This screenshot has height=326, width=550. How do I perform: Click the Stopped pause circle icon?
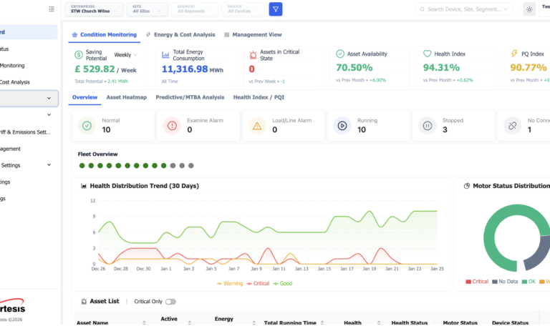click(x=428, y=125)
